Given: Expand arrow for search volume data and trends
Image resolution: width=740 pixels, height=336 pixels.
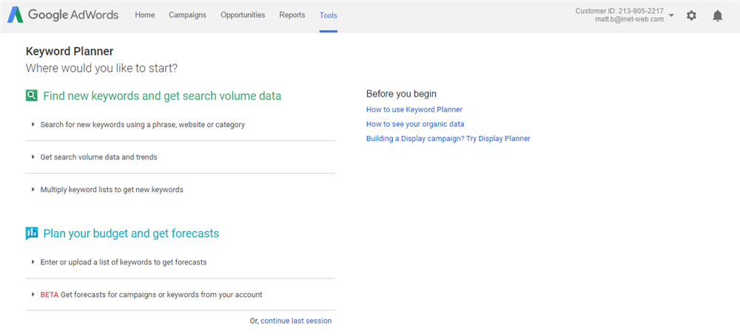Looking at the screenshot, I should coord(33,157).
